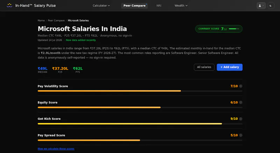This screenshot has height=153, width=280.
Task: Click Microsoft Salaries breadcrumb text
Action: point(78,21)
